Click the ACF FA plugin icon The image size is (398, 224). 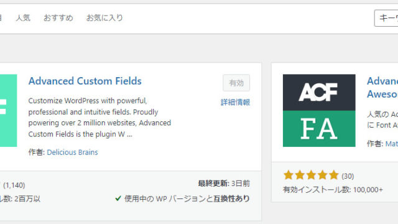point(319,111)
